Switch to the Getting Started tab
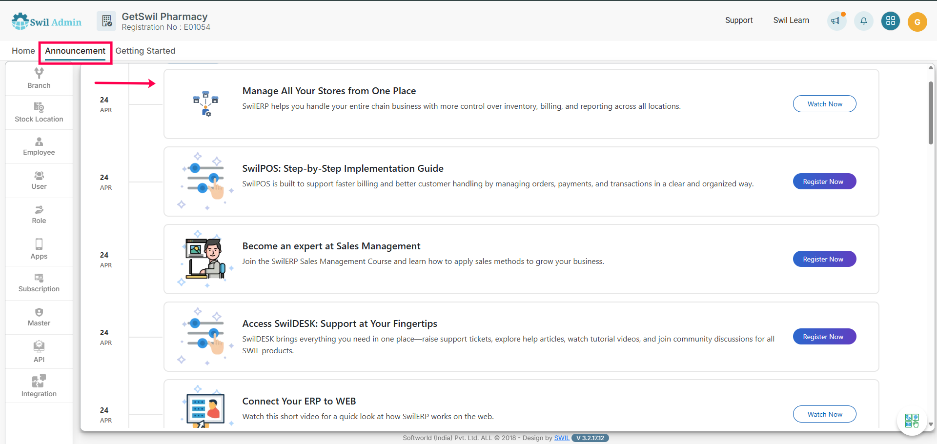 [145, 51]
